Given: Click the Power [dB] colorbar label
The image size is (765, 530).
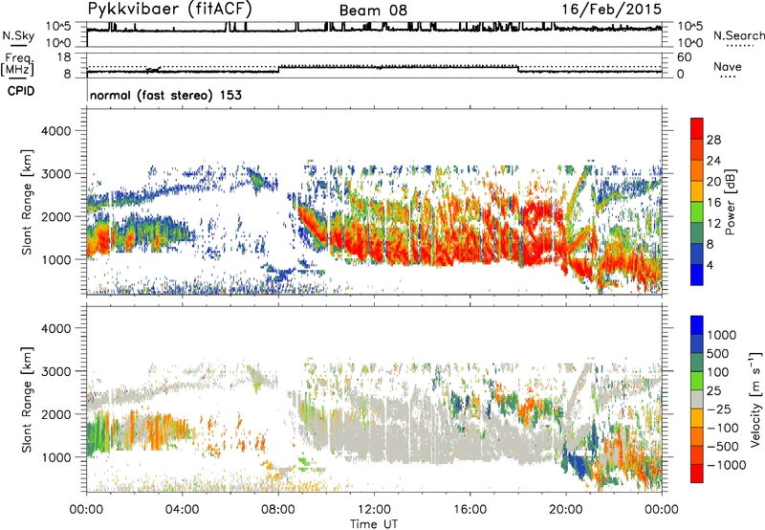Looking at the screenshot, I should point(730,202).
